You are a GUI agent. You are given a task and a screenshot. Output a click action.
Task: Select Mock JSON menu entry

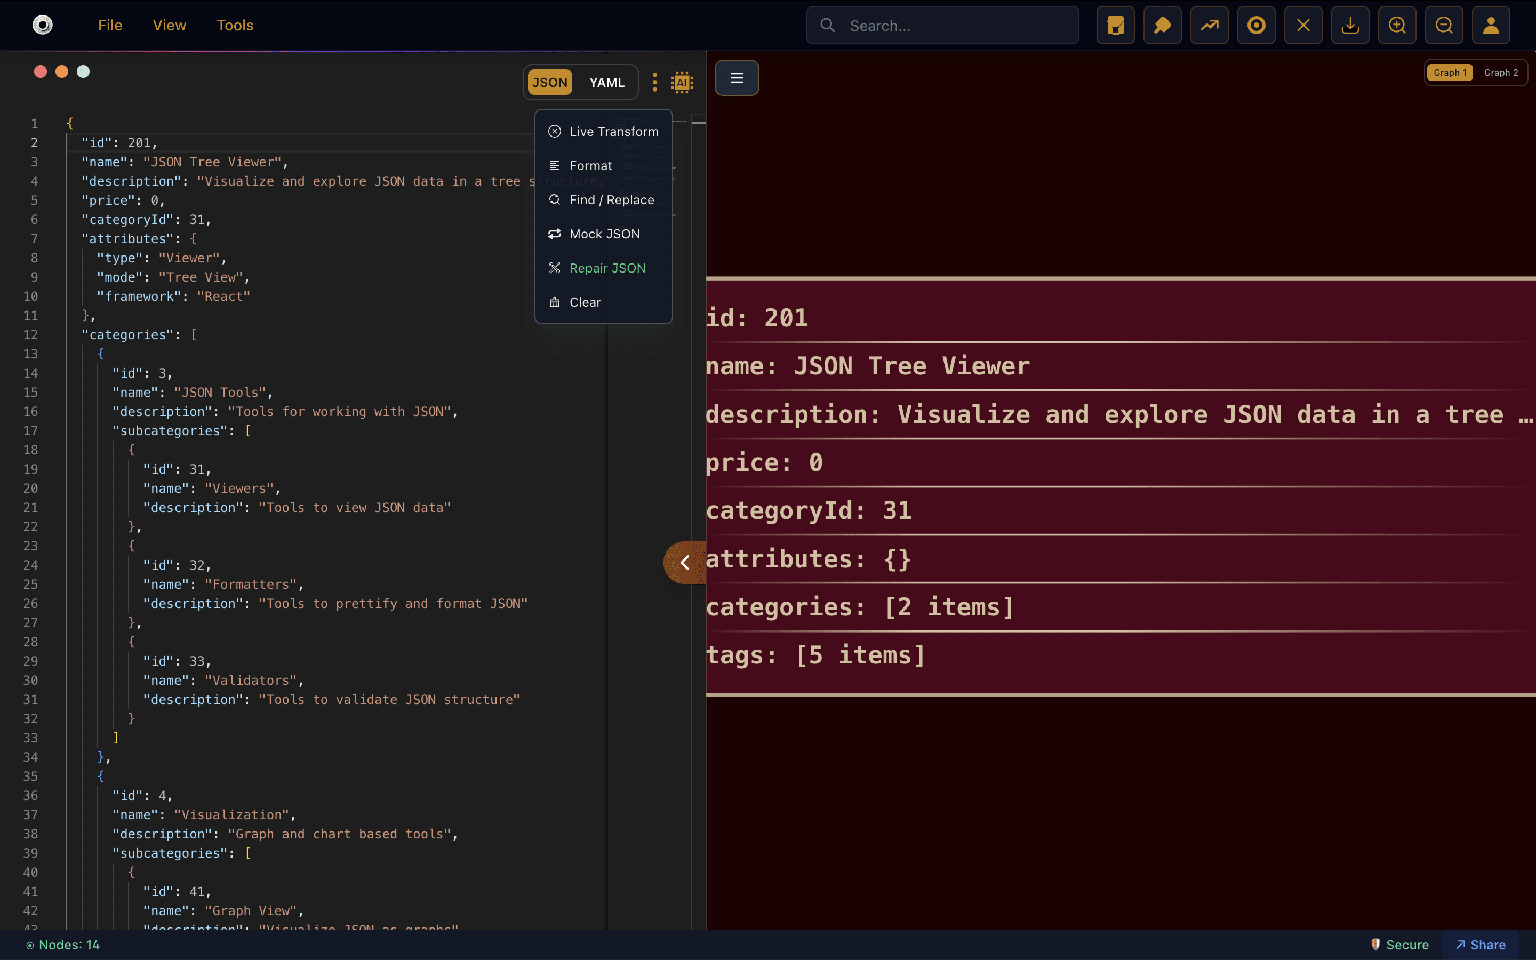point(604,234)
